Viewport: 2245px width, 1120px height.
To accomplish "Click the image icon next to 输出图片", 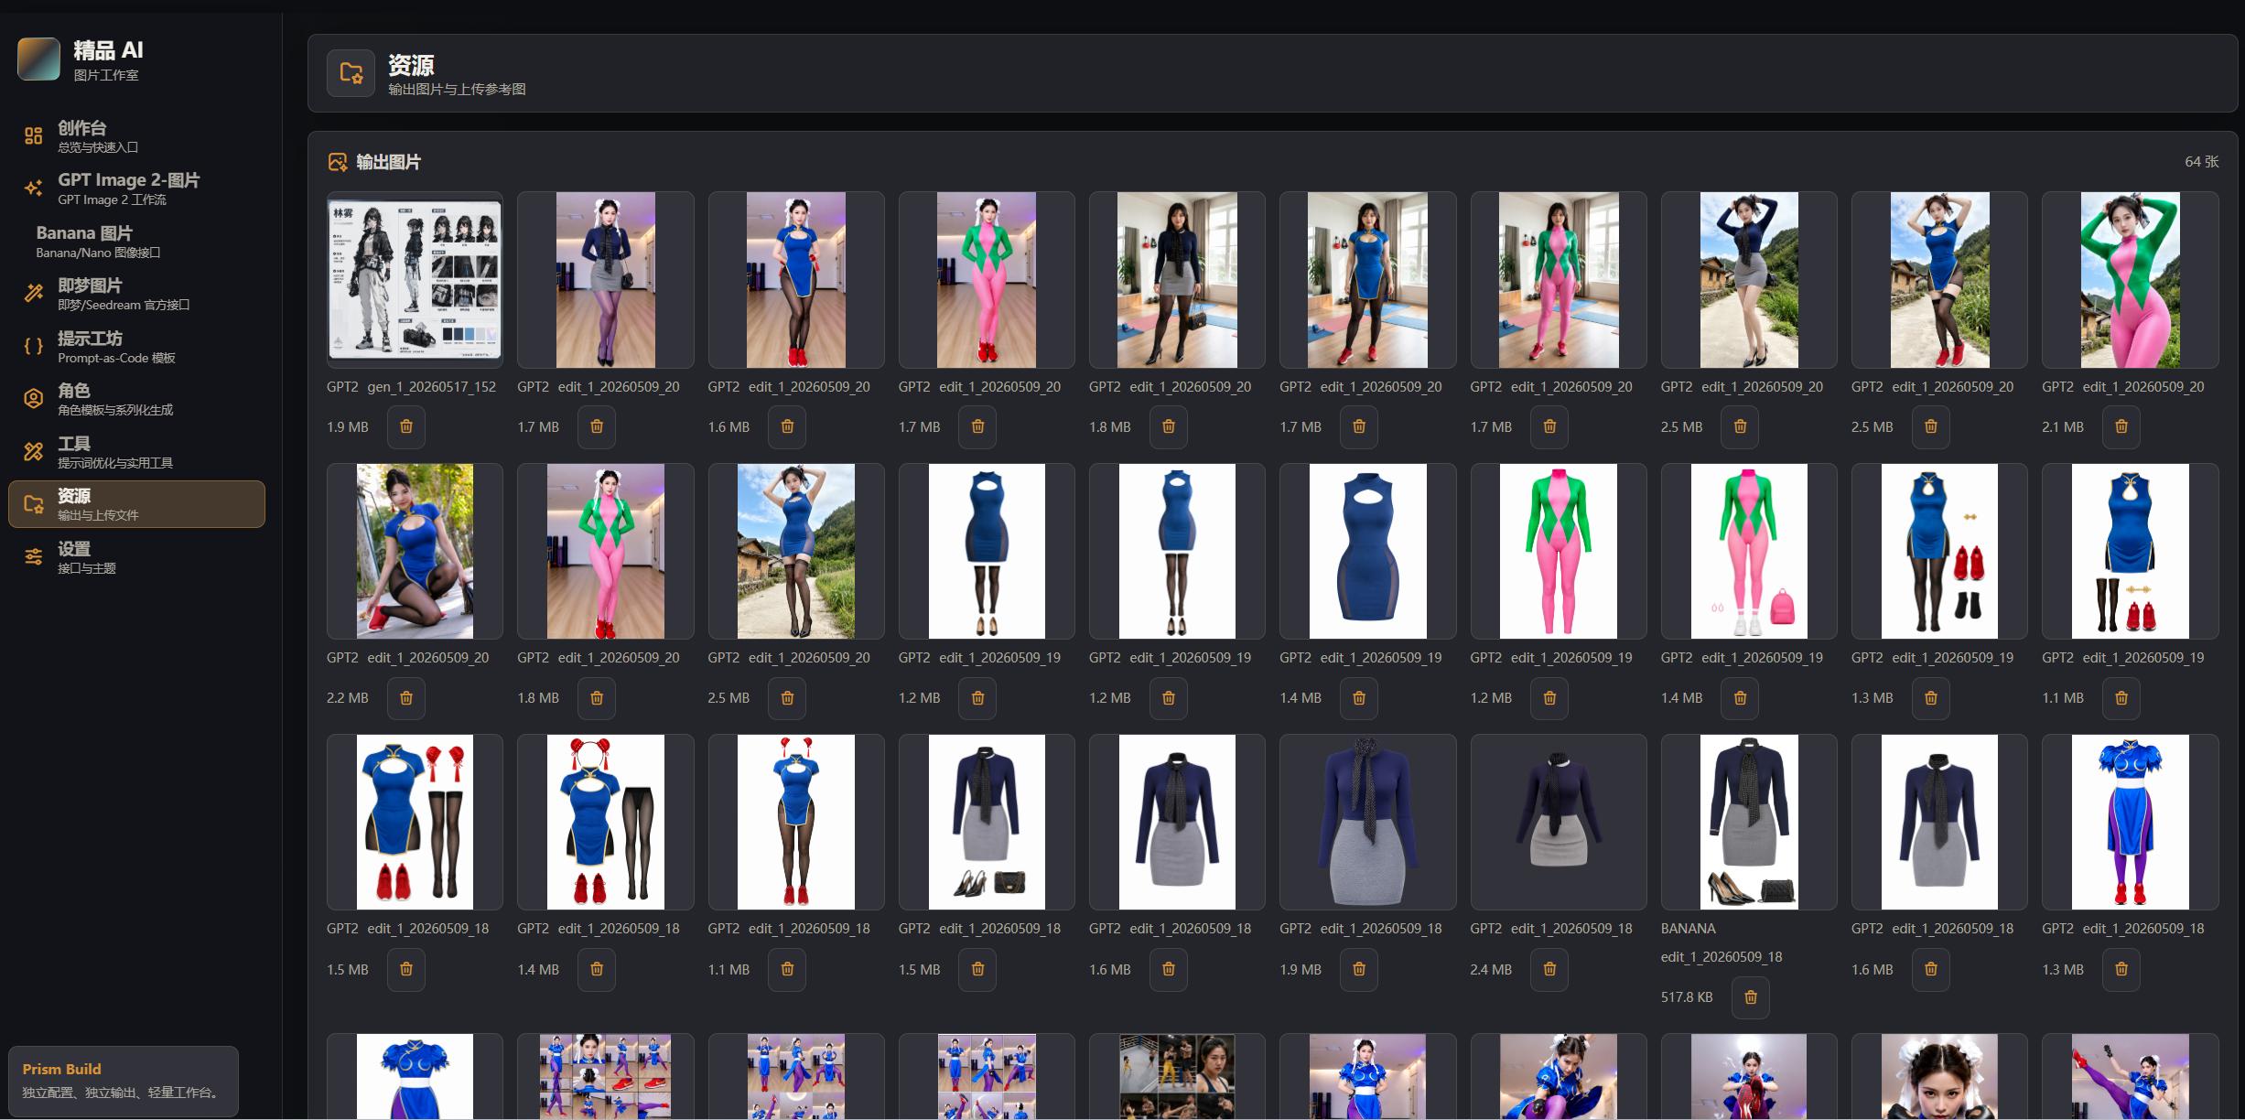I will 338,162.
